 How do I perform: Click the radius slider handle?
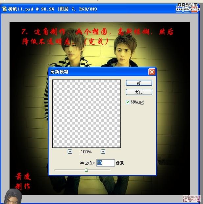tap(86, 170)
